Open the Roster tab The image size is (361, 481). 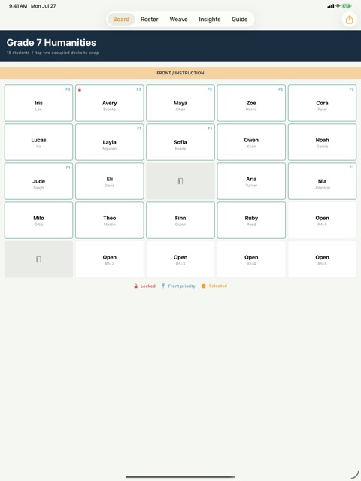pos(149,19)
